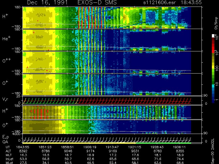Click the colorbar '100' tick label

(x=217, y=68)
